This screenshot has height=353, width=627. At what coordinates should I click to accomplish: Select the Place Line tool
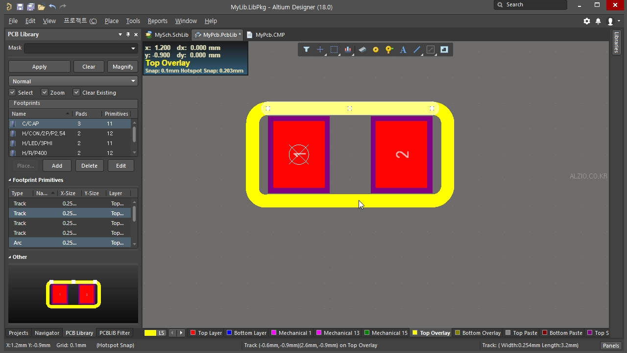coord(417,50)
